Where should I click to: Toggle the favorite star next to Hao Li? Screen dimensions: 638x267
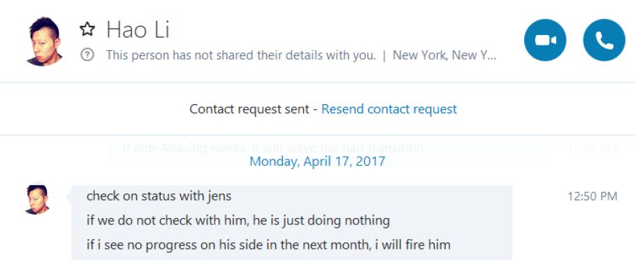[x=87, y=29]
